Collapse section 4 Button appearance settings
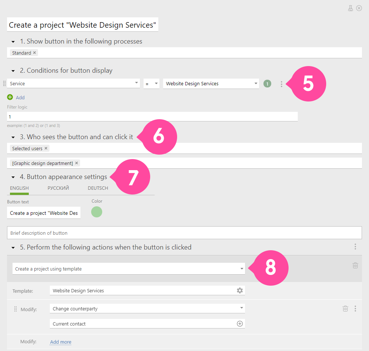This screenshot has width=369, height=351. [13, 177]
